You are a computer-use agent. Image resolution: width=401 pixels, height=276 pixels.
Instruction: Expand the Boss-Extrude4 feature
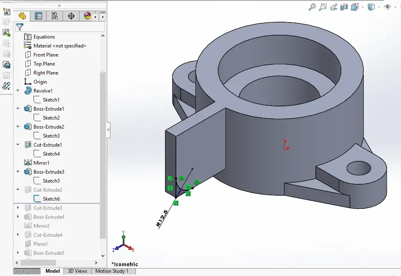18,217
